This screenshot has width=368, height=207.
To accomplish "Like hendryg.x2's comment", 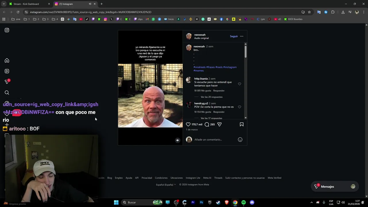I will (239, 107).
